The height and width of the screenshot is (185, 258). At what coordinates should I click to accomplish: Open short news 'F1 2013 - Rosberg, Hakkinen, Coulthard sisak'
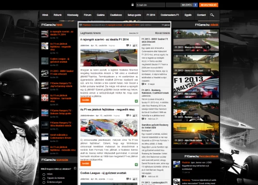155,91
